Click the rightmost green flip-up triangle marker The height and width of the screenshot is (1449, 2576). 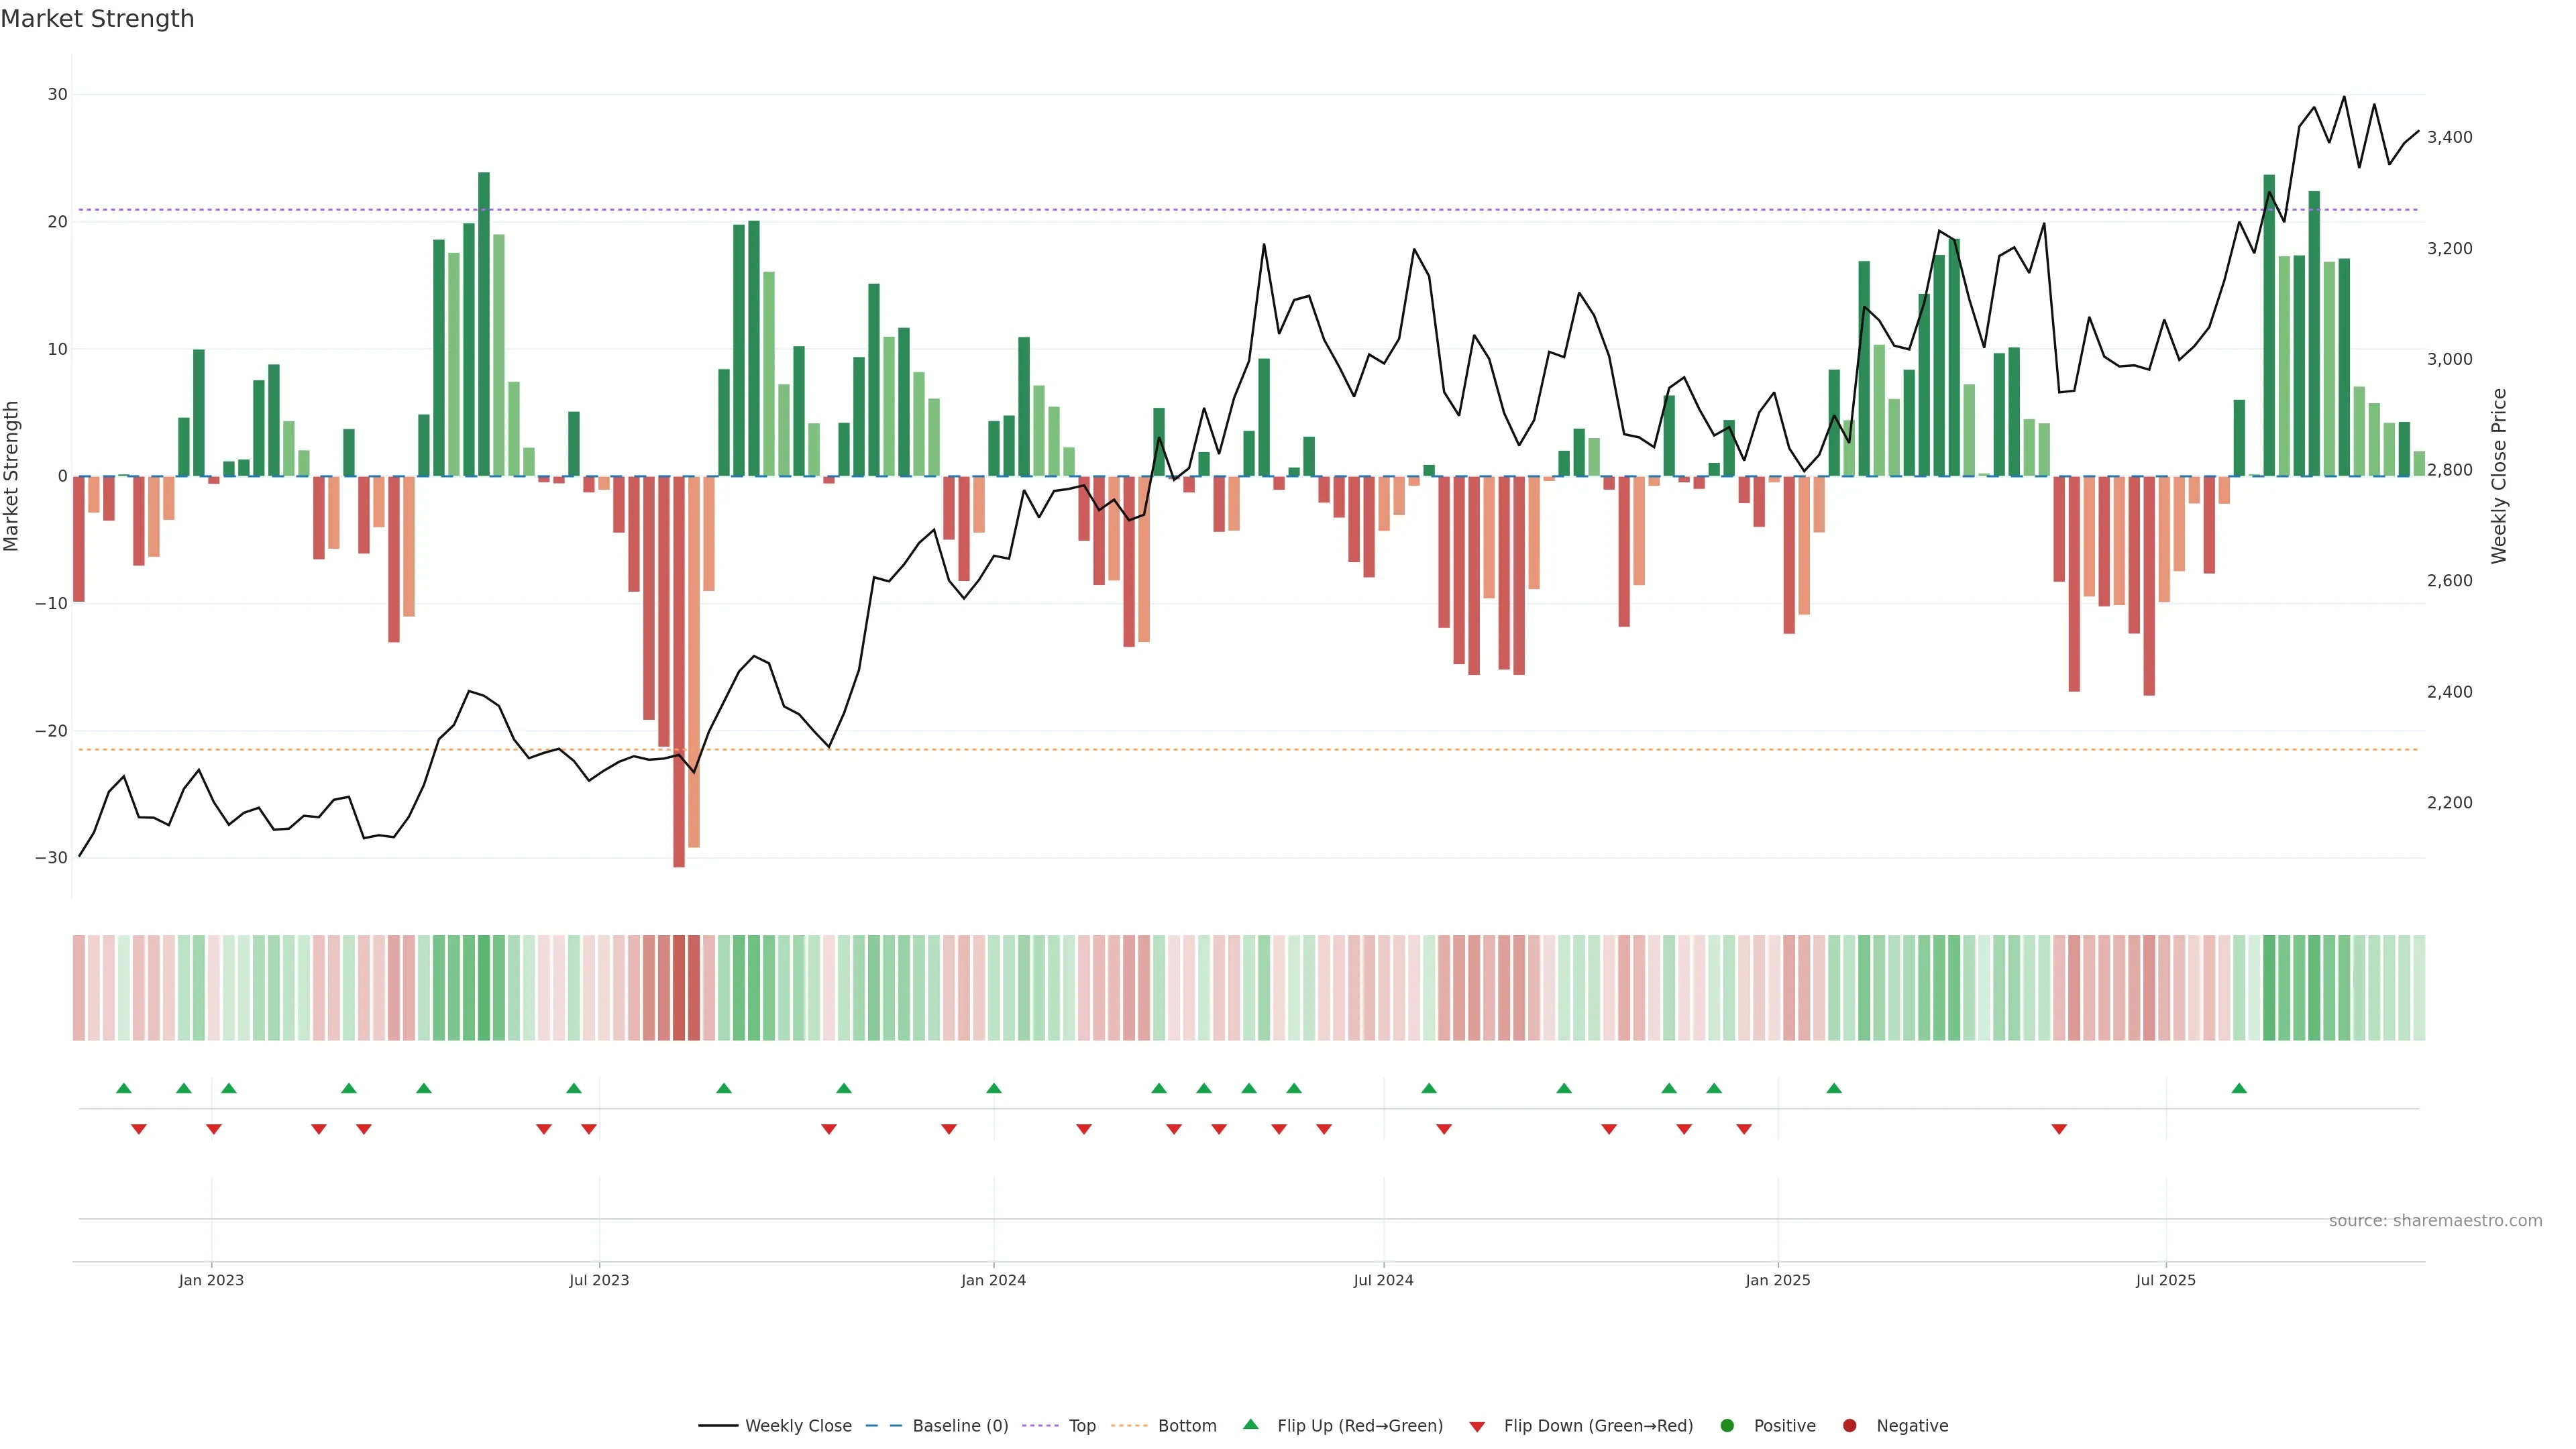2239,1088
